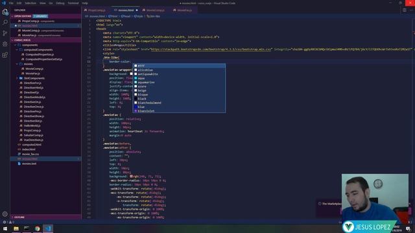
Task: Click the split editor icon
Action: click(x=405, y=10)
